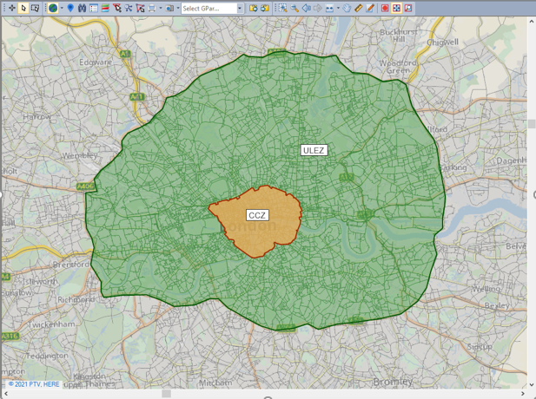Screen dimensions: 536x399
Task: Click the pan hand tool
Action: click(x=347, y=8)
